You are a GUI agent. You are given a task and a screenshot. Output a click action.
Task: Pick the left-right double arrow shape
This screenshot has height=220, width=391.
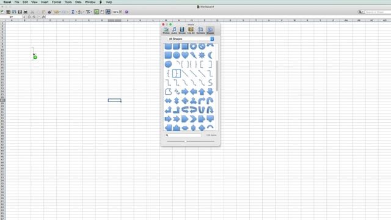pyautogui.click(x=169, y=101)
